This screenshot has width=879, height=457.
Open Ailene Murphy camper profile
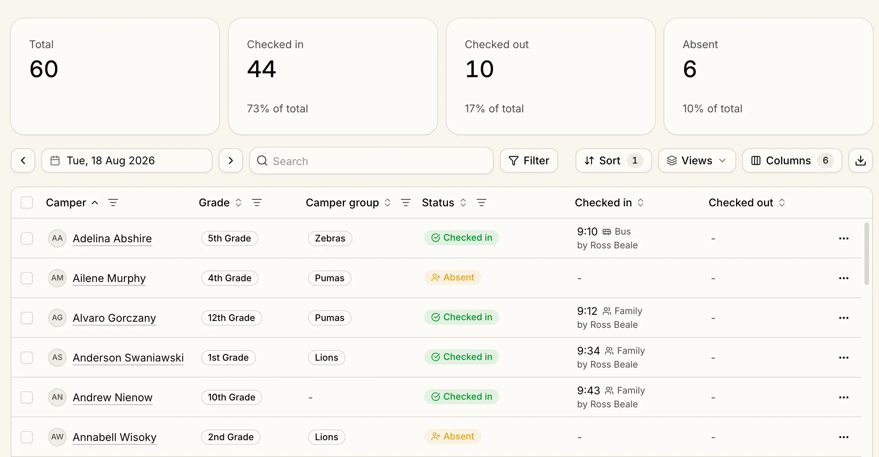pyautogui.click(x=109, y=278)
